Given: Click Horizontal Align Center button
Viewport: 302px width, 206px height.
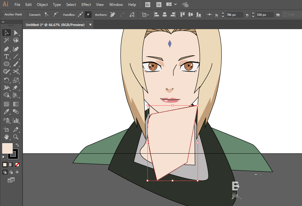Looking at the screenshot, I should click(165, 15).
